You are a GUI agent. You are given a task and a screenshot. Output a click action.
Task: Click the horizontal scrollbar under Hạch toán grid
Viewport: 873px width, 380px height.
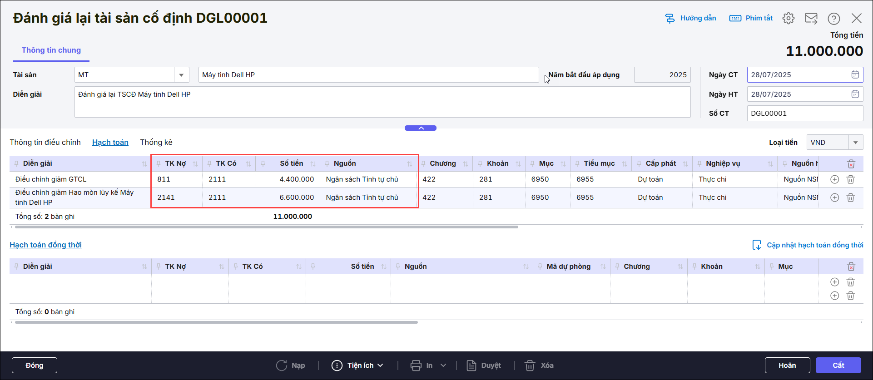pos(266,227)
